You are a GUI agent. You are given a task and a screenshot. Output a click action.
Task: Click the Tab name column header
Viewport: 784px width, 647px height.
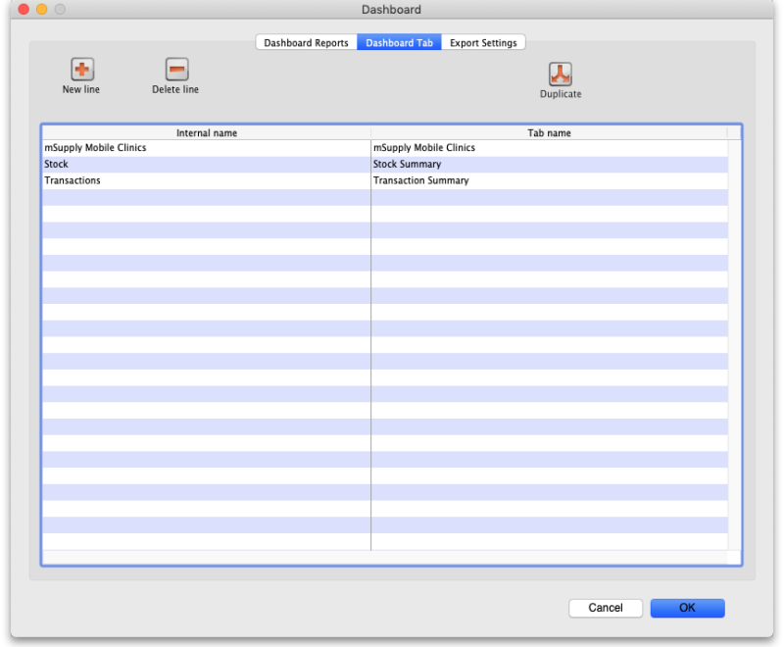(x=549, y=132)
